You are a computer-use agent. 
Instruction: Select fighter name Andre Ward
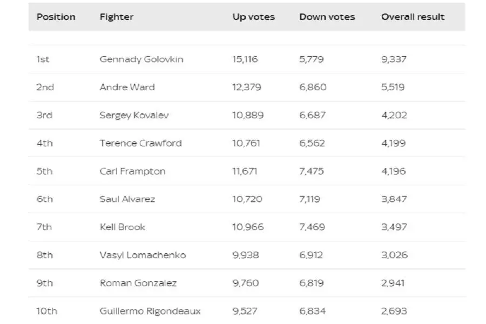[127, 87]
